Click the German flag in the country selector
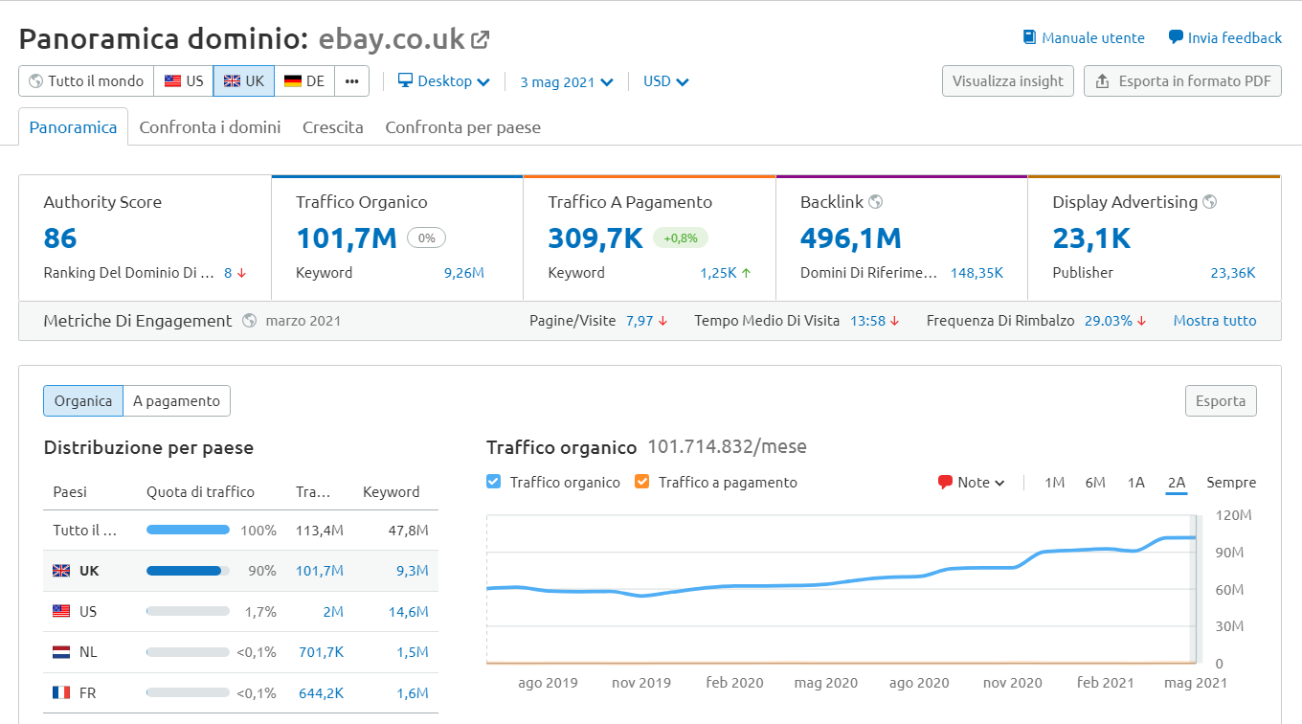Screen dimensions: 1302x724 click(x=293, y=81)
